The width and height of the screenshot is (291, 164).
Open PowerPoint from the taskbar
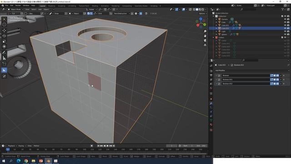pyautogui.click(x=41, y=161)
